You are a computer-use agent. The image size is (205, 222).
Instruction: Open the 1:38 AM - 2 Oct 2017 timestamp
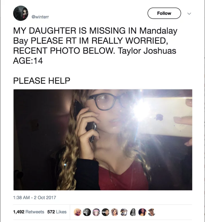(34, 198)
